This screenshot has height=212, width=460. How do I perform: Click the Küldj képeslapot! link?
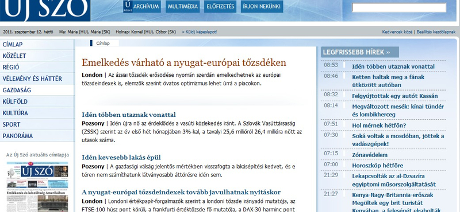click(199, 32)
